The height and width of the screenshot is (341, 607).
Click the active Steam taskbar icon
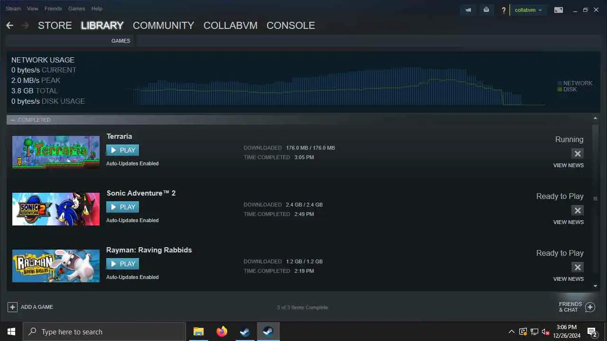[268, 332]
